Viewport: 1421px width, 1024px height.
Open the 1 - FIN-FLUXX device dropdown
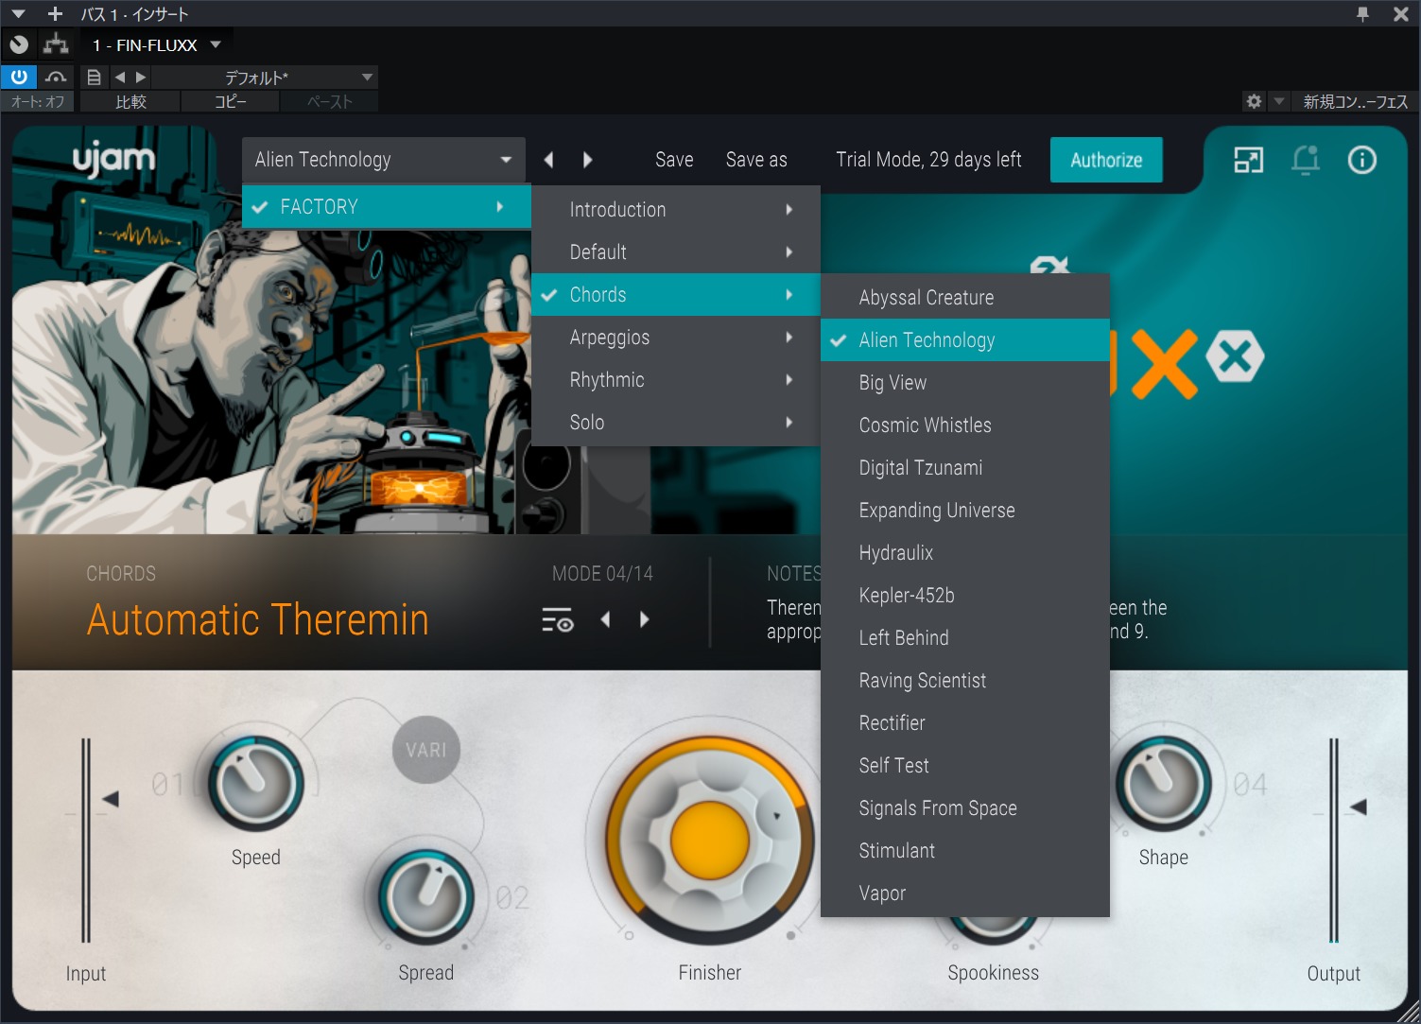[x=157, y=44]
